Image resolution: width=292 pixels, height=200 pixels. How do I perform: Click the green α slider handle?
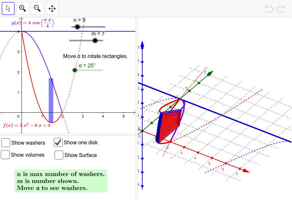pos(74,70)
